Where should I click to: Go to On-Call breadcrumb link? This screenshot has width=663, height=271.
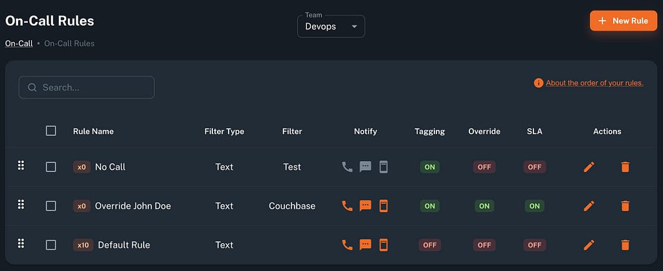tap(19, 43)
